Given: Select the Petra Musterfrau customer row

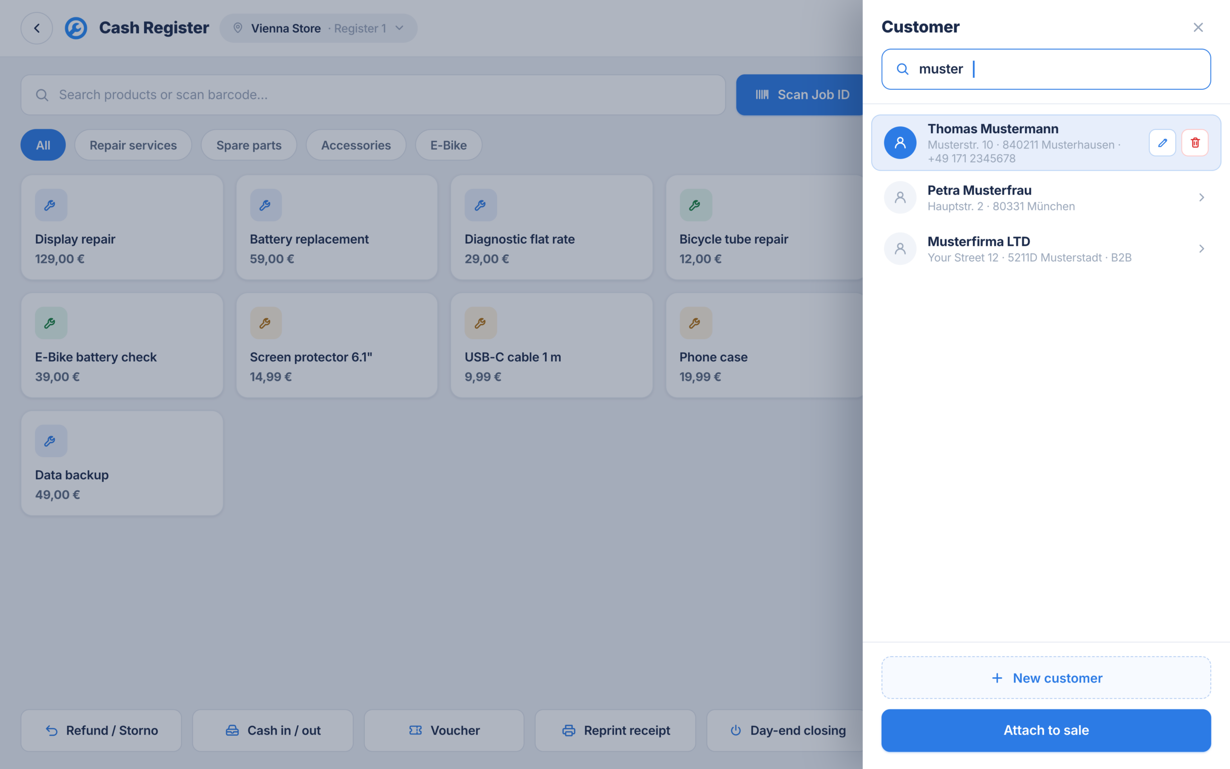Looking at the screenshot, I should point(1046,198).
